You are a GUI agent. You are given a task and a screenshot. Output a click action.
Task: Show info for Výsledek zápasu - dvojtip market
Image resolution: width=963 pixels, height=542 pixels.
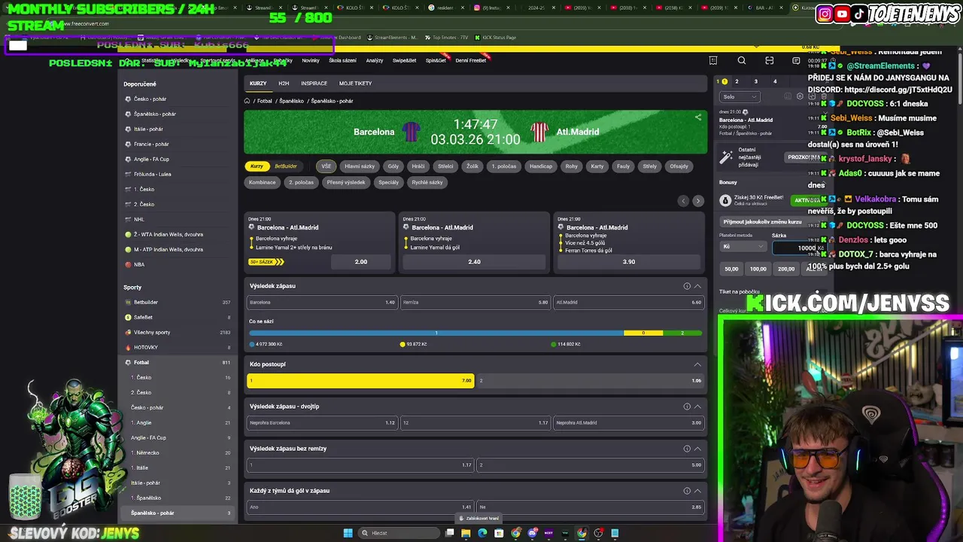(x=687, y=406)
